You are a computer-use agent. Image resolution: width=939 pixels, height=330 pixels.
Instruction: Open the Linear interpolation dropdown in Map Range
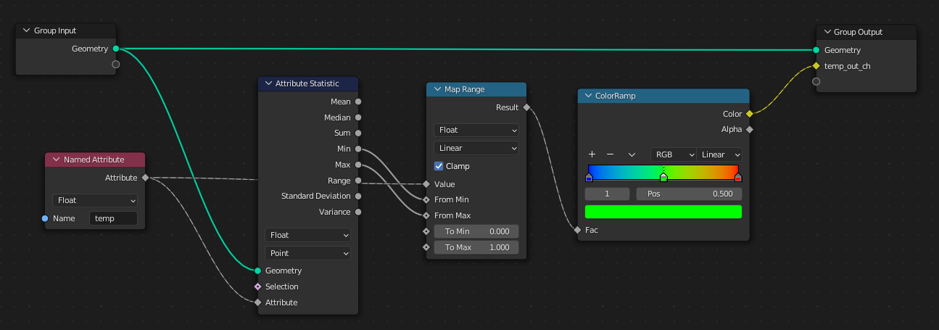tap(476, 148)
